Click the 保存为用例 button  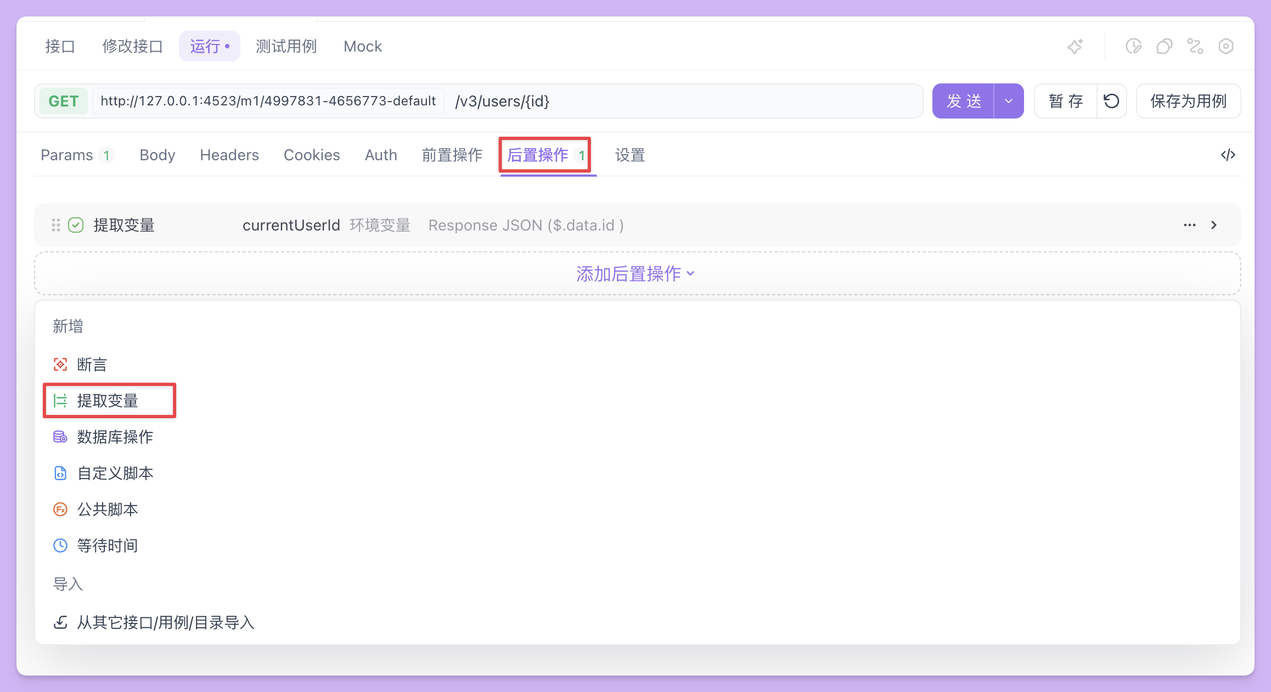(1188, 101)
